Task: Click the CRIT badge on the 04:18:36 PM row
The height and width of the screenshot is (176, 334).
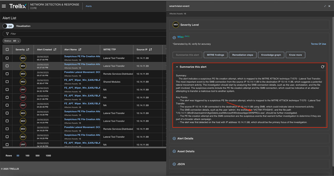Action: pyautogui.click(x=23, y=144)
